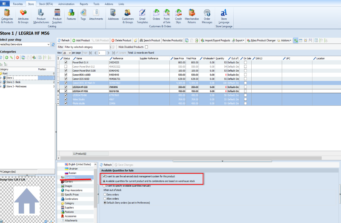Switch to the Favorites tab
Screen dimensions: 341x223
coord(18,4)
